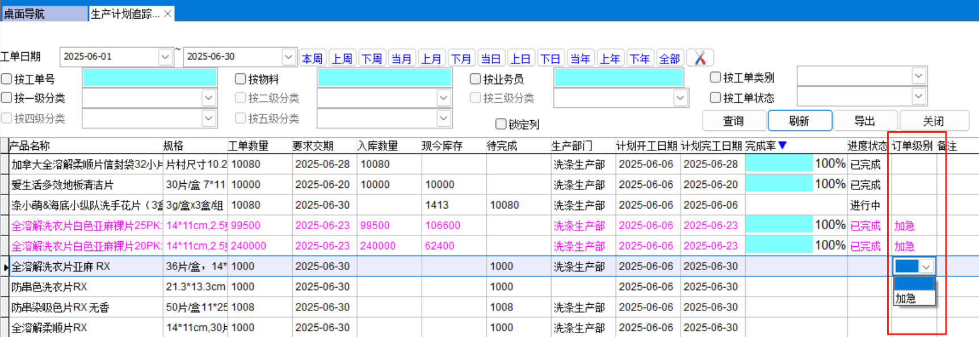
Task: Enable the 按工单号 checkbox
Action: (x=7, y=79)
